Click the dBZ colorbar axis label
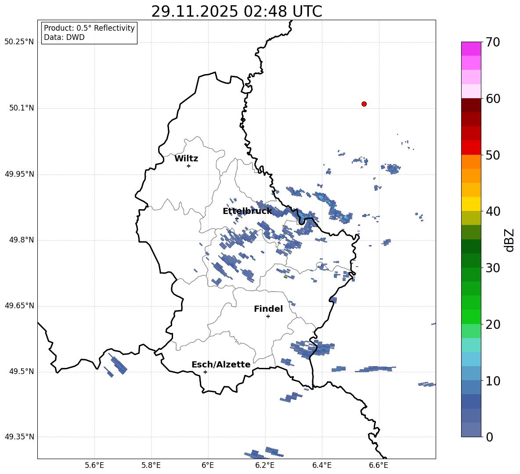This screenshot has width=520, height=474. click(x=509, y=240)
